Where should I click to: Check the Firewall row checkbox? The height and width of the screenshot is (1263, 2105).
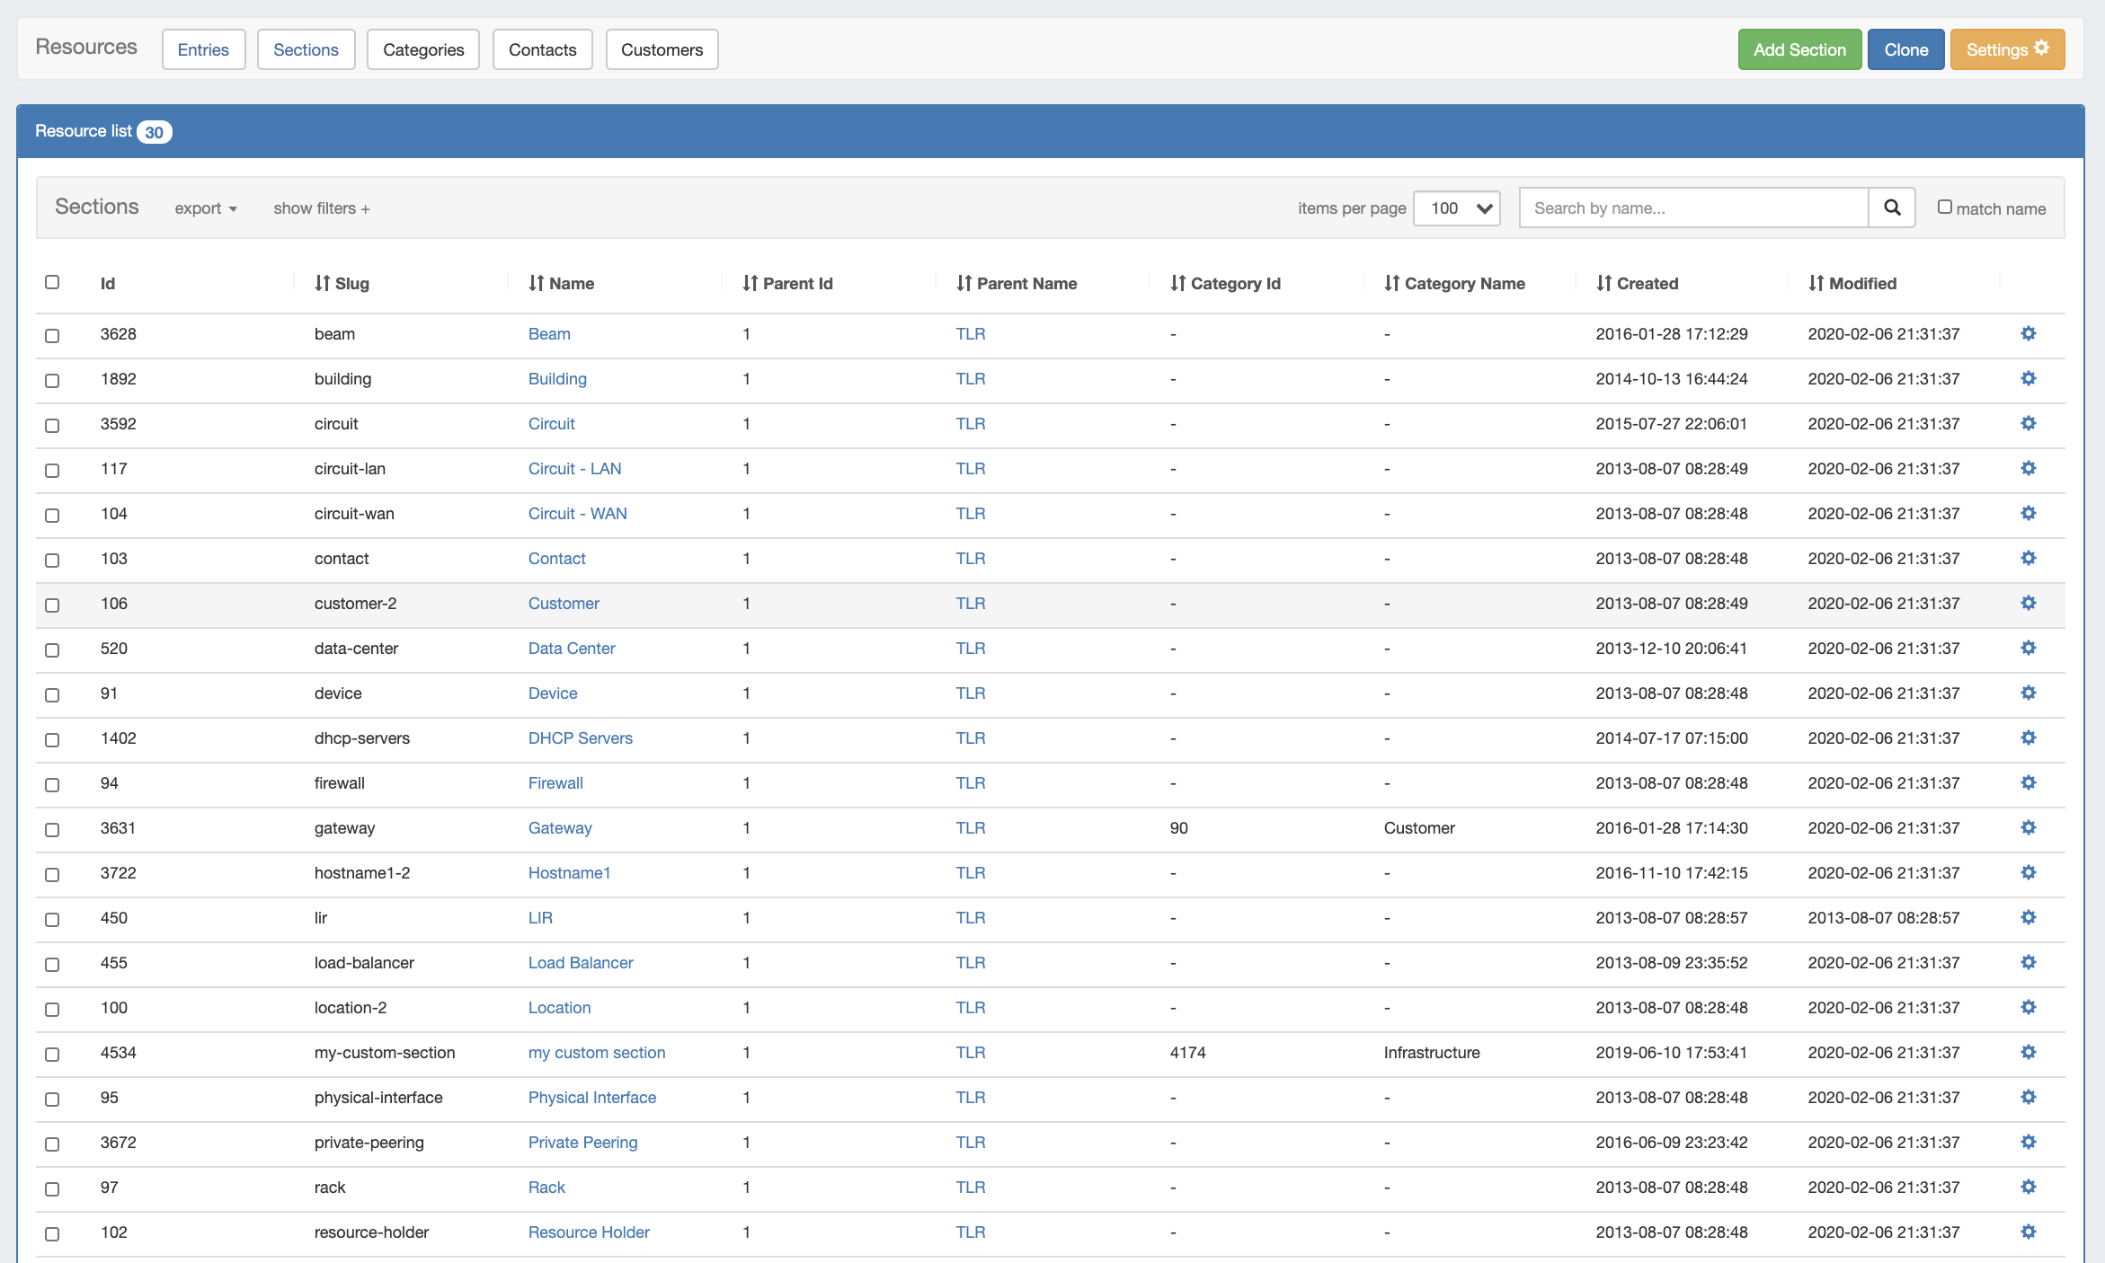[52, 784]
